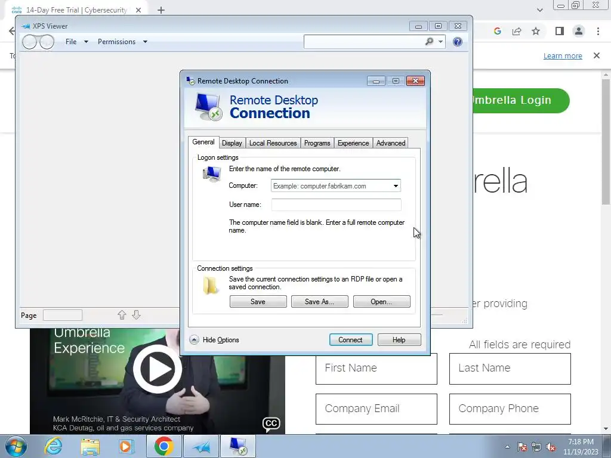Play the Umbrella Experience video
The height and width of the screenshot is (458, 611).
(x=158, y=369)
